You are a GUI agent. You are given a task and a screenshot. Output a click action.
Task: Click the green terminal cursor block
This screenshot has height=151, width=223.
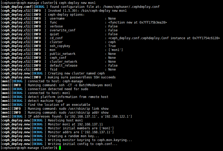click(60, 148)
